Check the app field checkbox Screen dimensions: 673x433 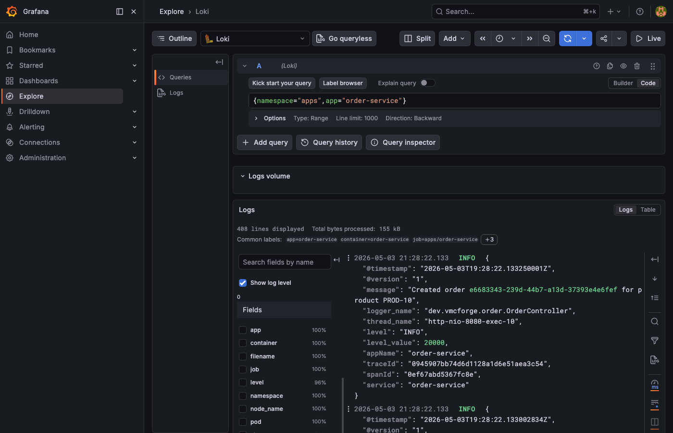[x=243, y=330]
